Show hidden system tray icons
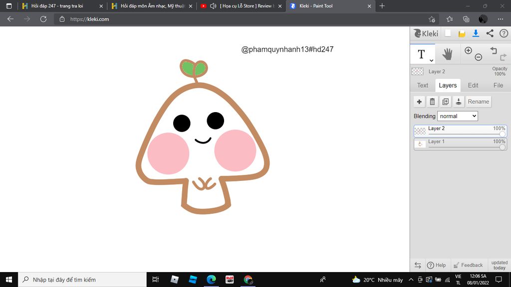Screen dimensions: 511x287 pos(411,280)
